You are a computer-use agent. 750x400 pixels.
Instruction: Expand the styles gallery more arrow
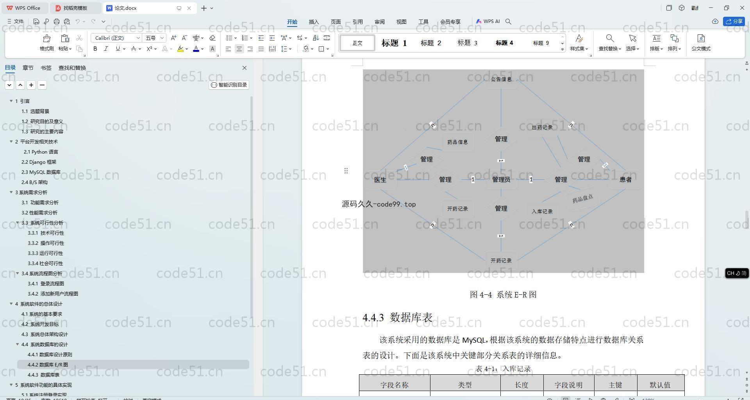pyautogui.click(x=562, y=49)
